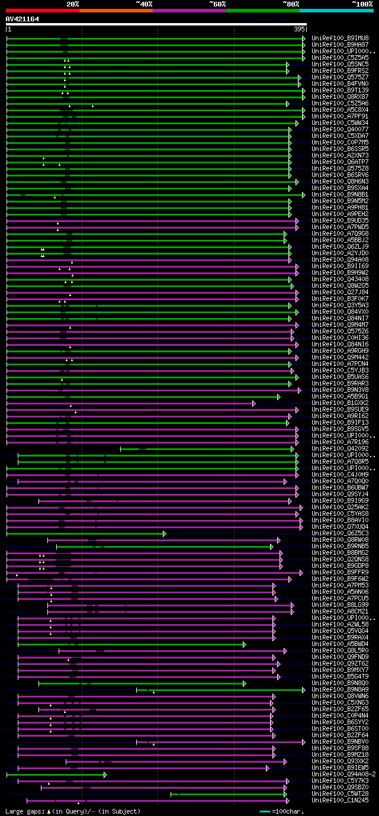379x816 pixels.
Task: Click label UniRef100_A7PM53
Action: pyautogui.click(x=340, y=585)
